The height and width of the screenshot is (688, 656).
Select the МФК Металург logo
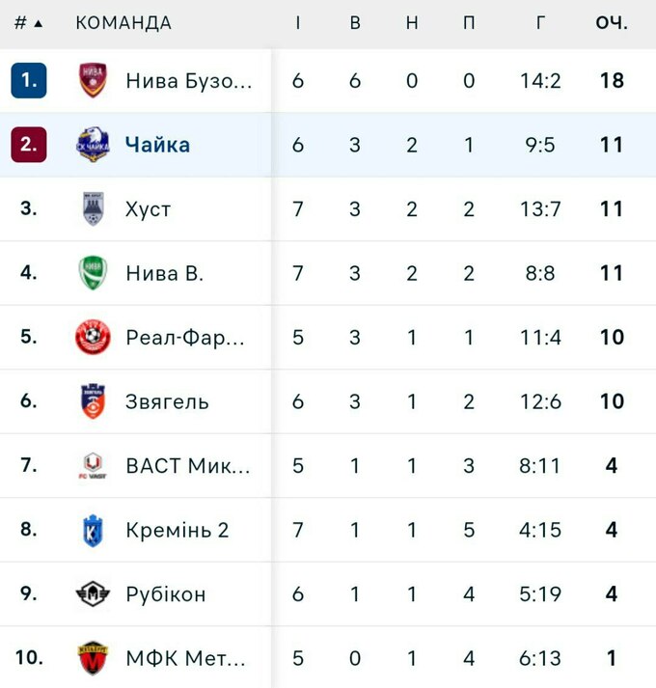tap(93, 658)
